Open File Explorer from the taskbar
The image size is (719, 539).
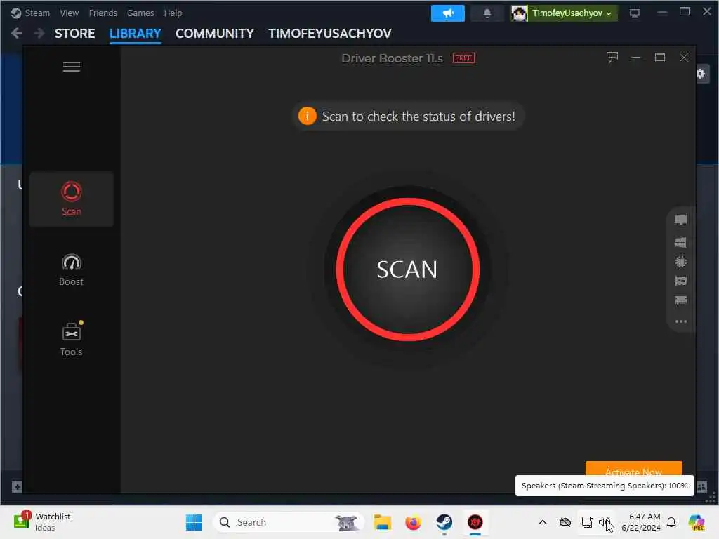coord(382,522)
